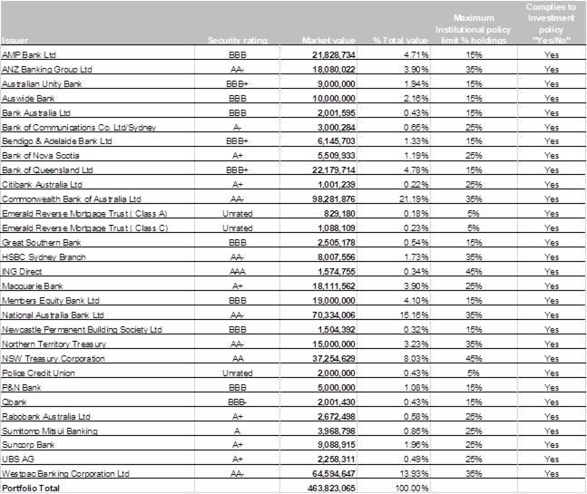Viewport: 587px width, 494px height.
Task: Select the 4.78% total value cell
Action: 416,170
